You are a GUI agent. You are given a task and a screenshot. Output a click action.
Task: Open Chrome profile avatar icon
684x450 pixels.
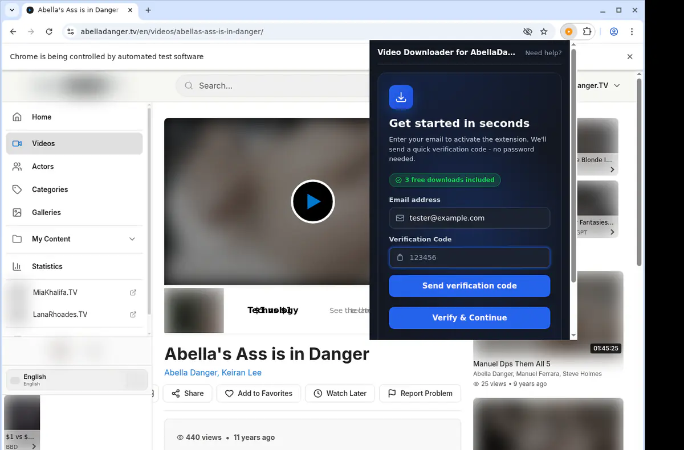point(614,32)
